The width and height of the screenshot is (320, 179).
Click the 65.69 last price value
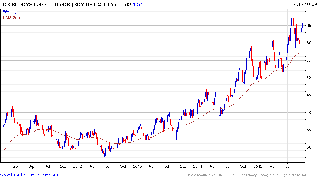click(124, 5)
